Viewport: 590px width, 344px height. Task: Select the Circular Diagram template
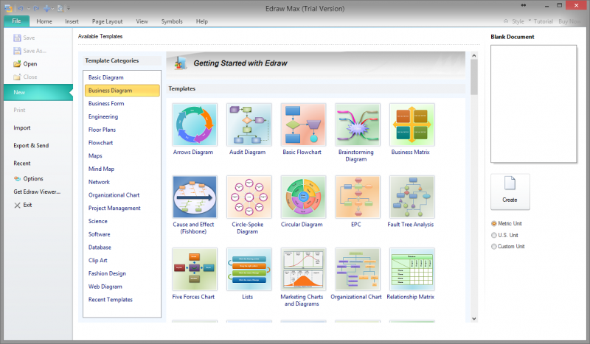303,197
